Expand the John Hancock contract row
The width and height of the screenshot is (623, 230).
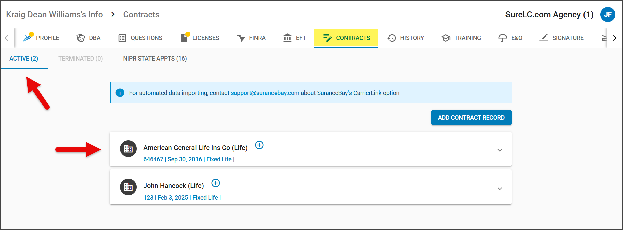tap(500, 189)
